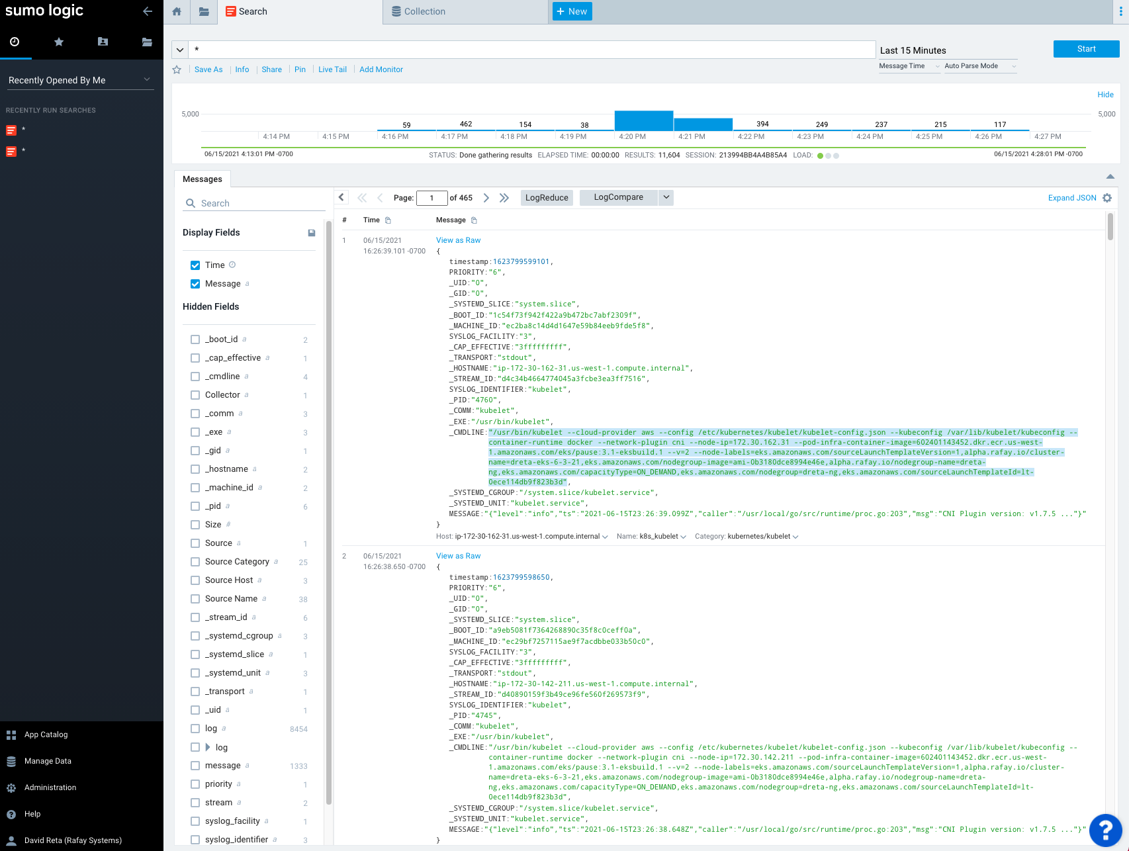Open message display settings gear icon
The height and width of the screenshot is (851, 1129).
click(1107, 198)
